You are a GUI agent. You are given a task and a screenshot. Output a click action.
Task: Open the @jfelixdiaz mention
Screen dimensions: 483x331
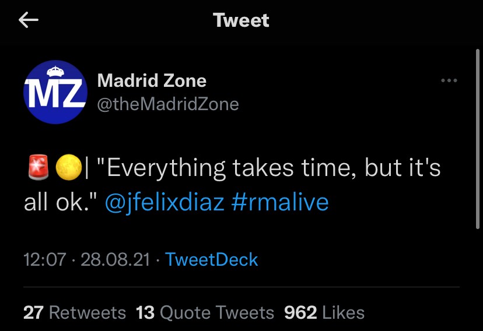click(165, 202)
